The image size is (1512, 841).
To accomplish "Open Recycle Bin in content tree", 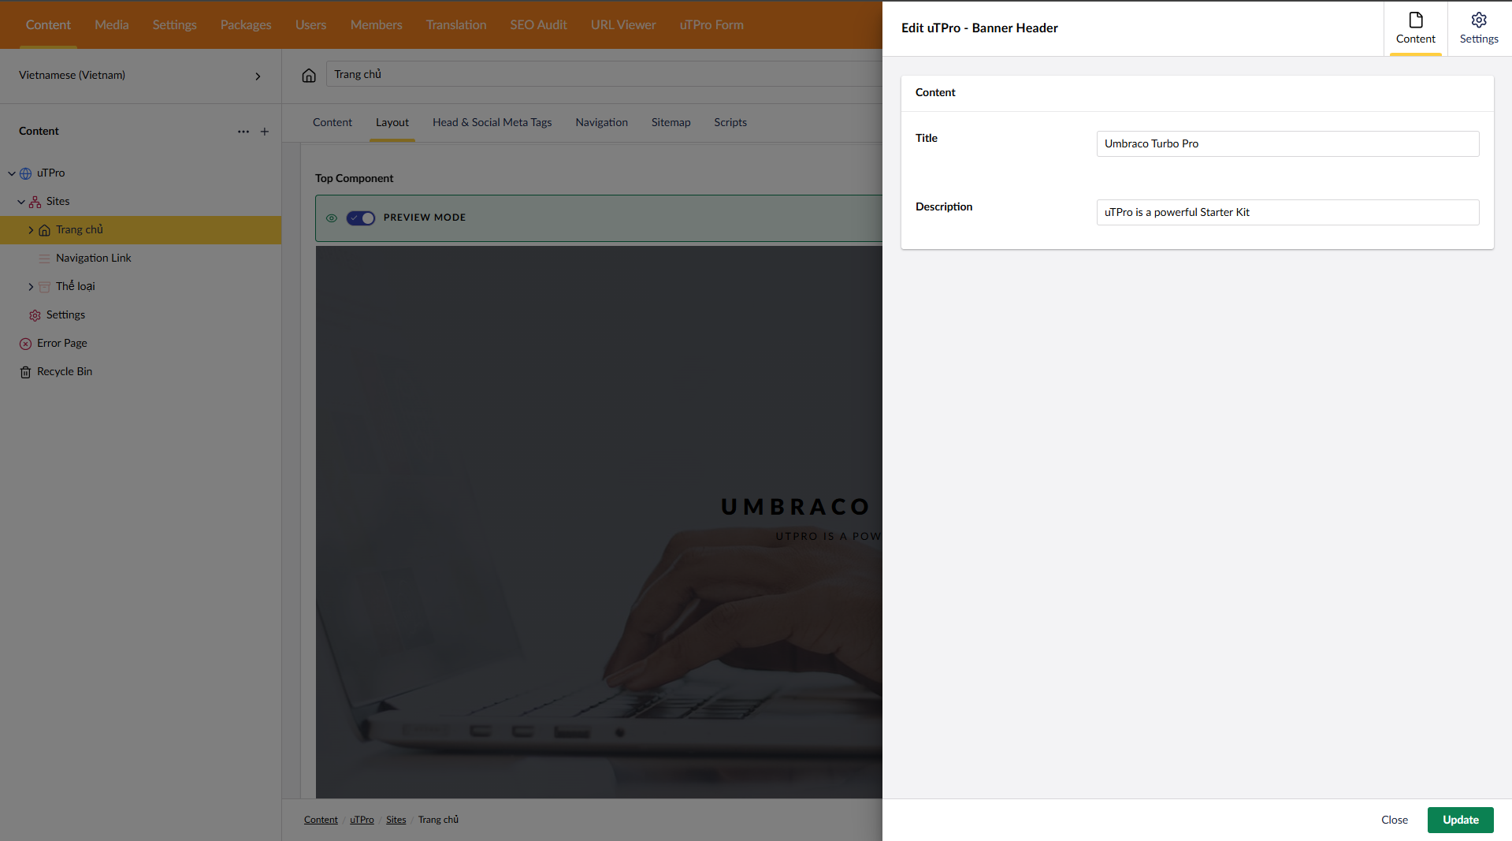I will [x=64, y=372].
